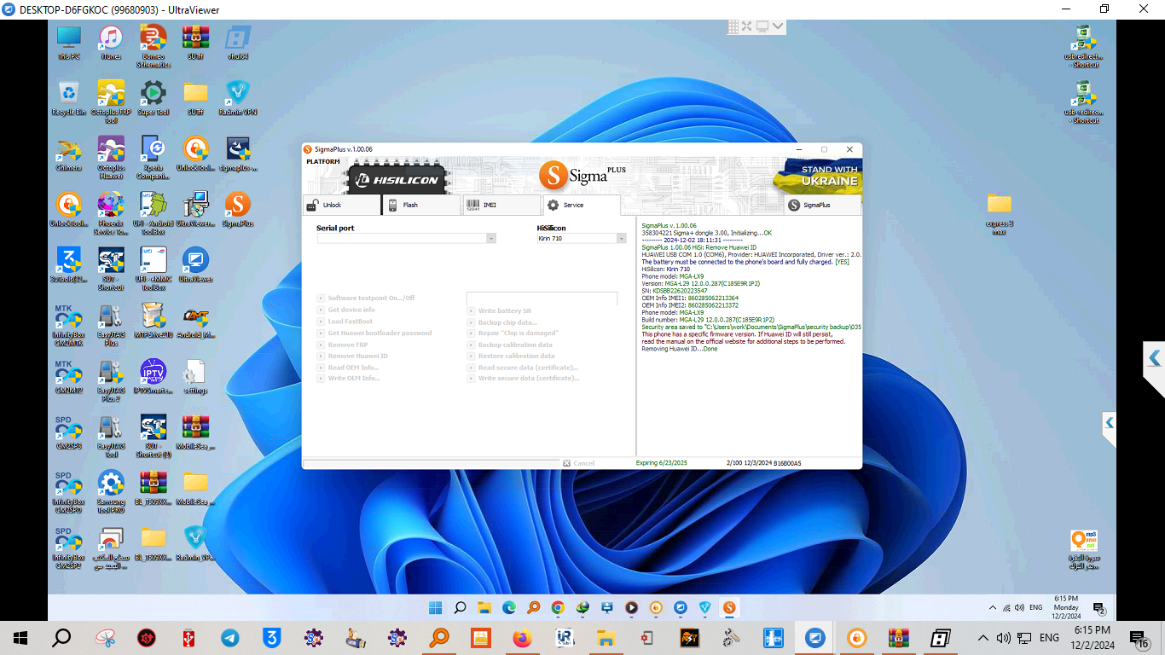Expand the UltraViewer side panel arrow
This screenshot has width=1165, height=655.
point(1154,358)
